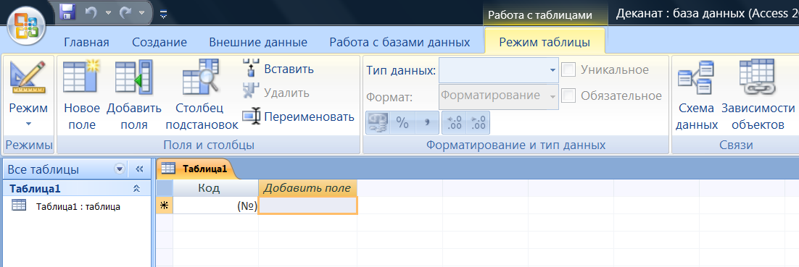Switch to the Главная ribbon tab
The image size is (799, 267).
point(86,42)
